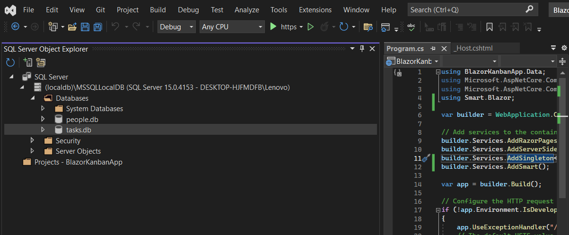Image resolution: width=569 pixels, height=235 pixels.
Task: Toggle a bookmark with the bookmark icon
Action: coord(490,27)
